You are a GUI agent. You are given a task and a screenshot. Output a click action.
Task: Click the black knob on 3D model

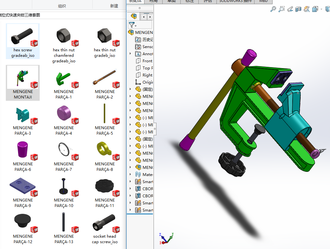click(x=232, y=164)
